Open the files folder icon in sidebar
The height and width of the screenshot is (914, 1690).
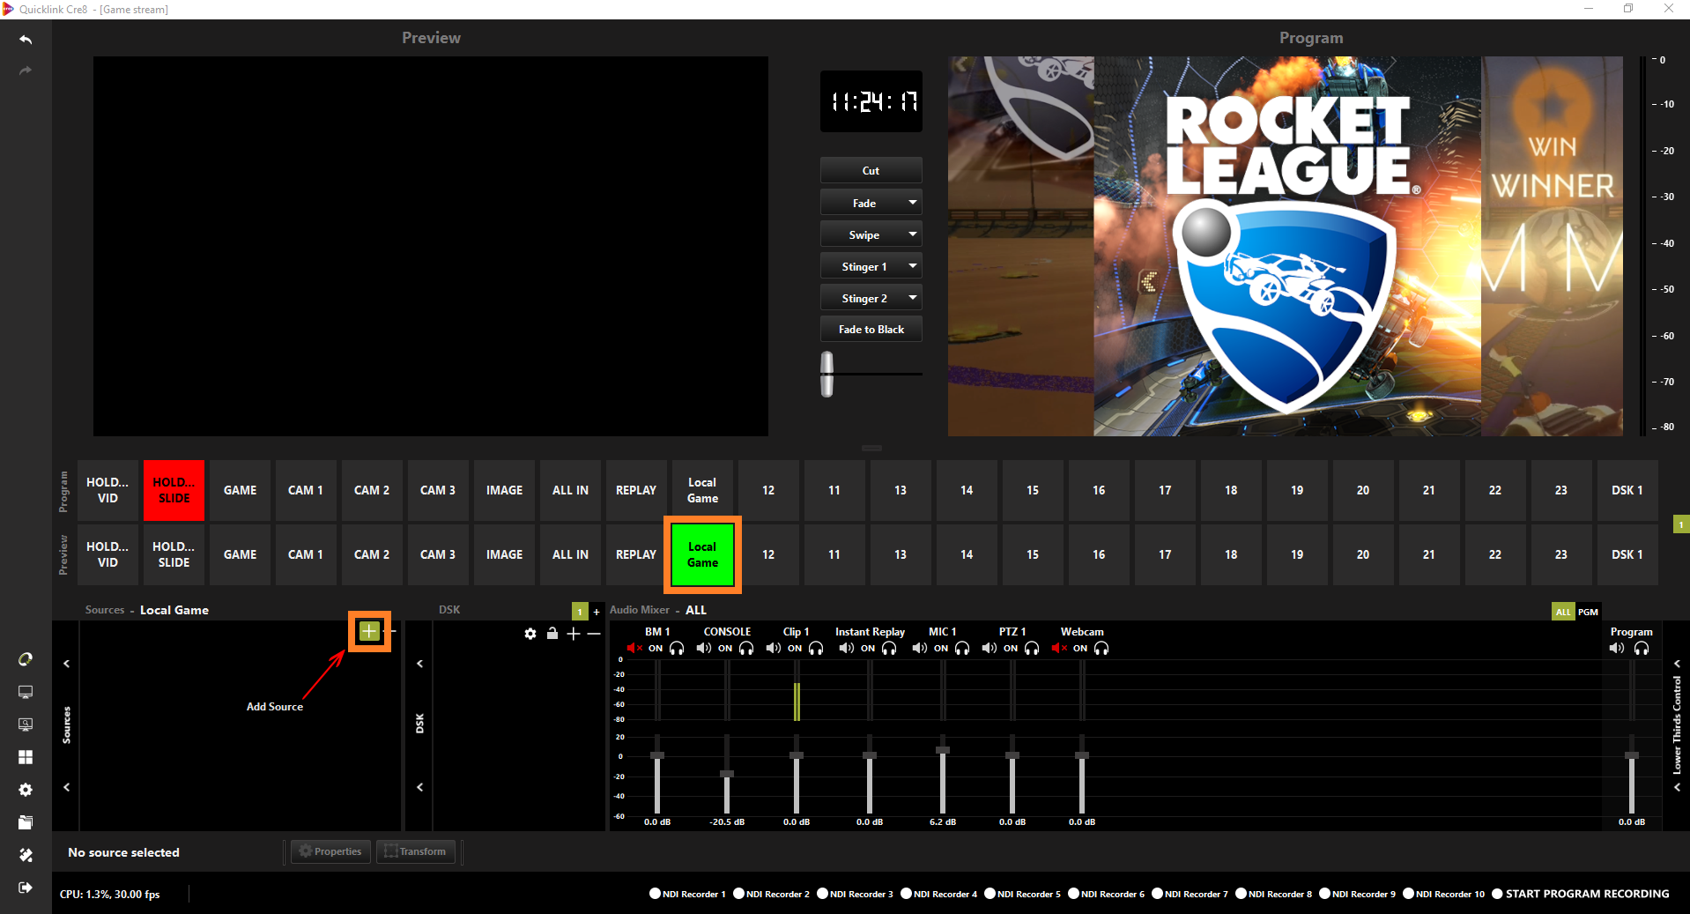pyautogui.click(x=26, y=822)
